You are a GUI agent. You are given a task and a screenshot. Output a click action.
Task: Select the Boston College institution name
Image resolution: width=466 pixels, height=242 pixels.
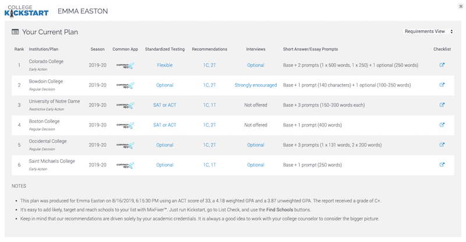pos(44,121)
